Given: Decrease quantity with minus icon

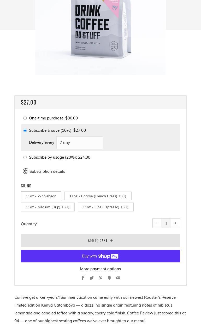Looking at the screenshot, I should (157, 223).
